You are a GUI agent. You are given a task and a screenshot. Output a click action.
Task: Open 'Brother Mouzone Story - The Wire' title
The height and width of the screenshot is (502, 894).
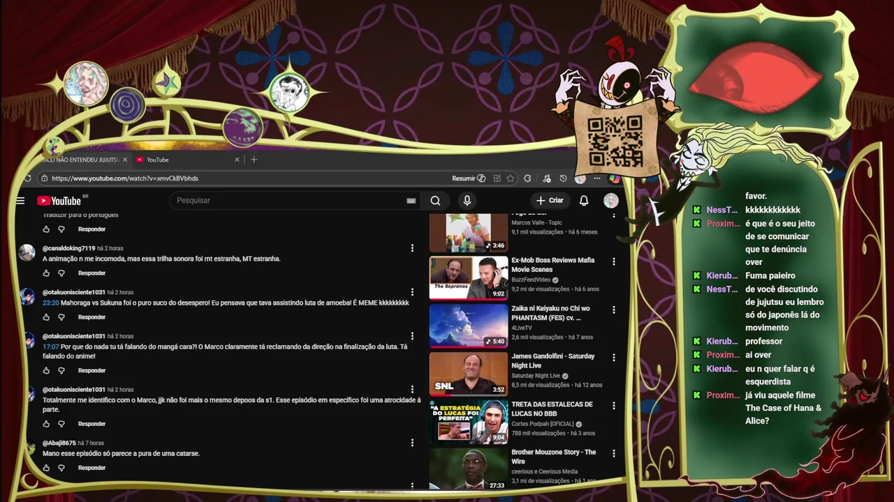coord(553,457)
